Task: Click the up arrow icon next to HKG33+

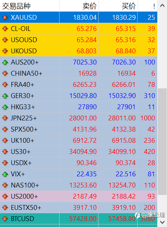Action: [5, 107]
